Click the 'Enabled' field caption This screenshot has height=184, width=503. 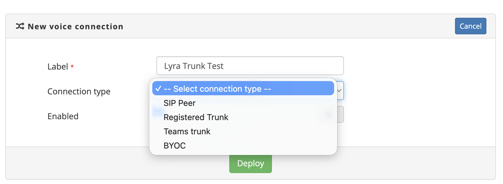coord(63,116)
